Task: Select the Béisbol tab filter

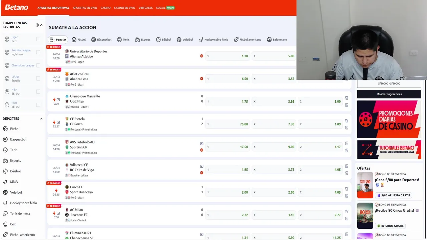Action: point(163,40)
